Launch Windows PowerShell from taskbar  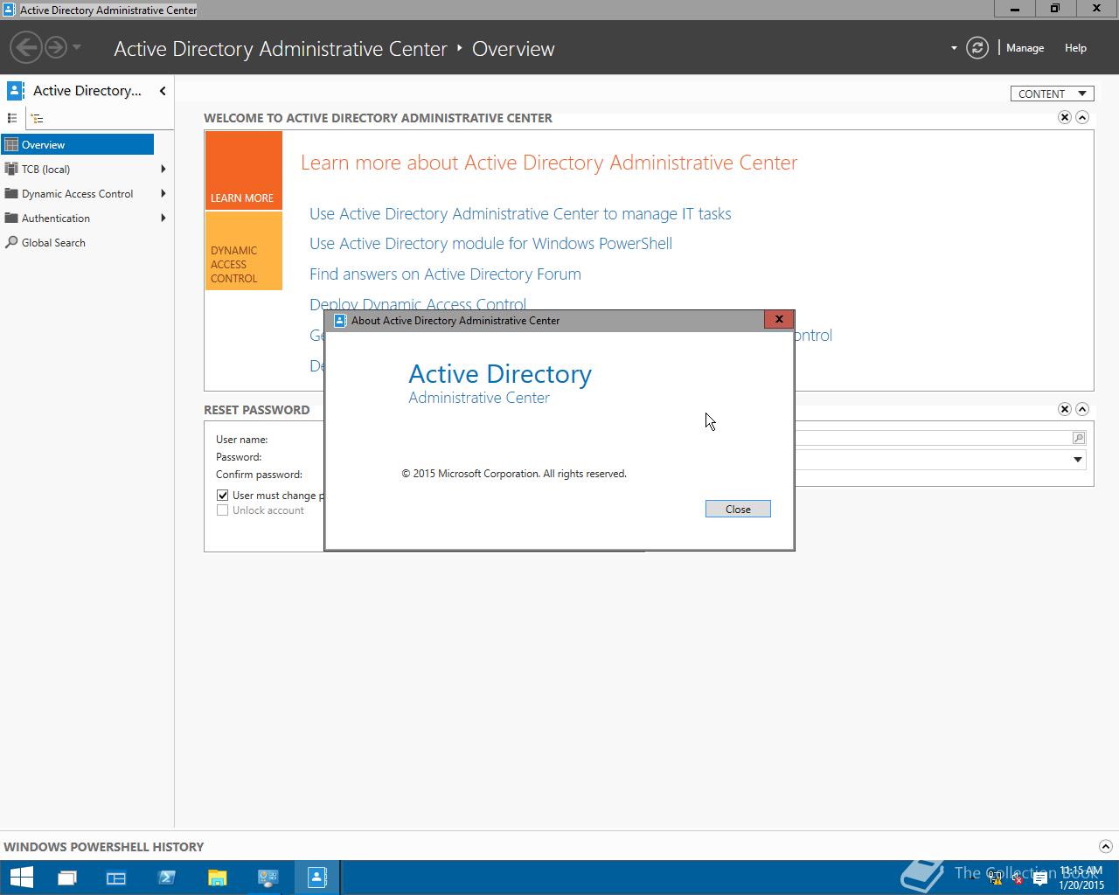click(167, 878)
